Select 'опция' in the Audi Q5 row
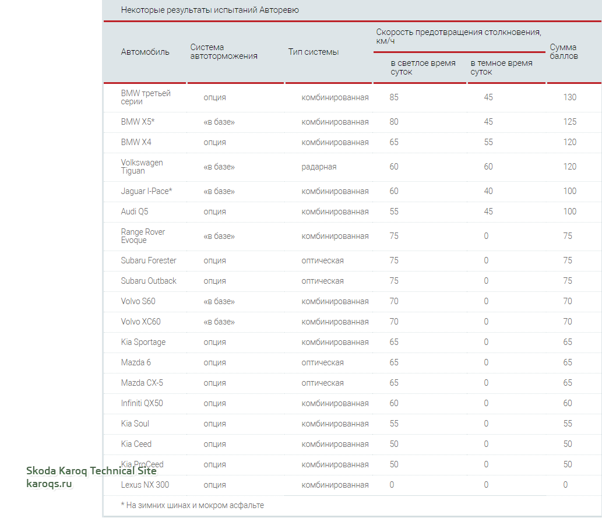 [214, 212]
